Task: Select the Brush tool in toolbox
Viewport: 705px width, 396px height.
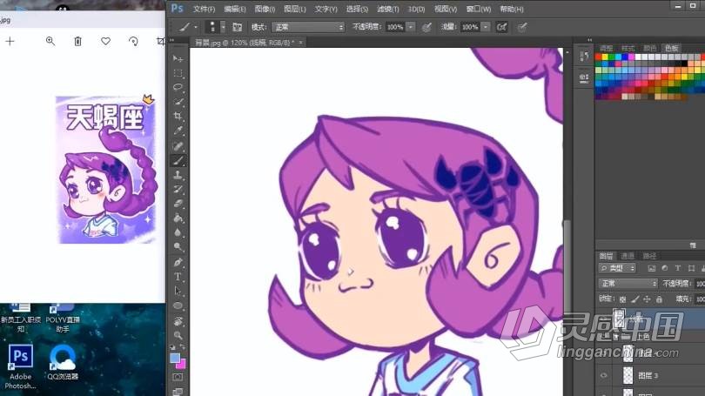Action: point(178,160)
